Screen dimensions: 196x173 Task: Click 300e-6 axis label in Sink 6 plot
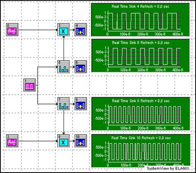[x=160, y=70]
